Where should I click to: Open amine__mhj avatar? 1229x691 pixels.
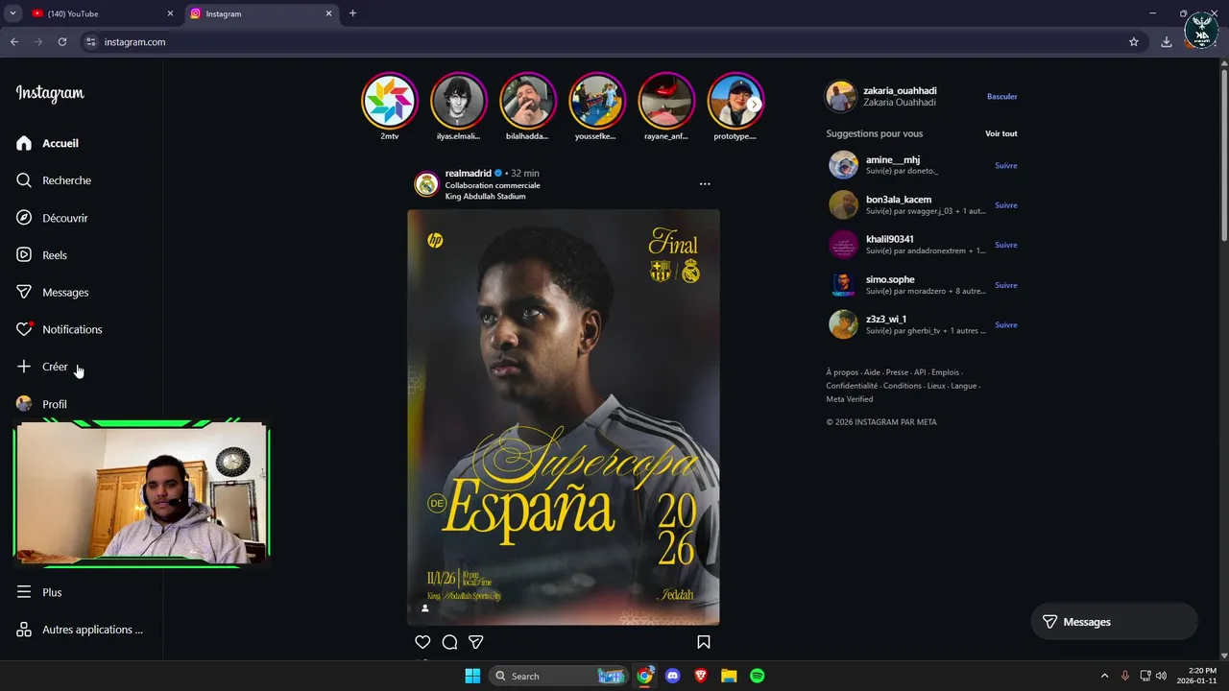click(843, 165)
